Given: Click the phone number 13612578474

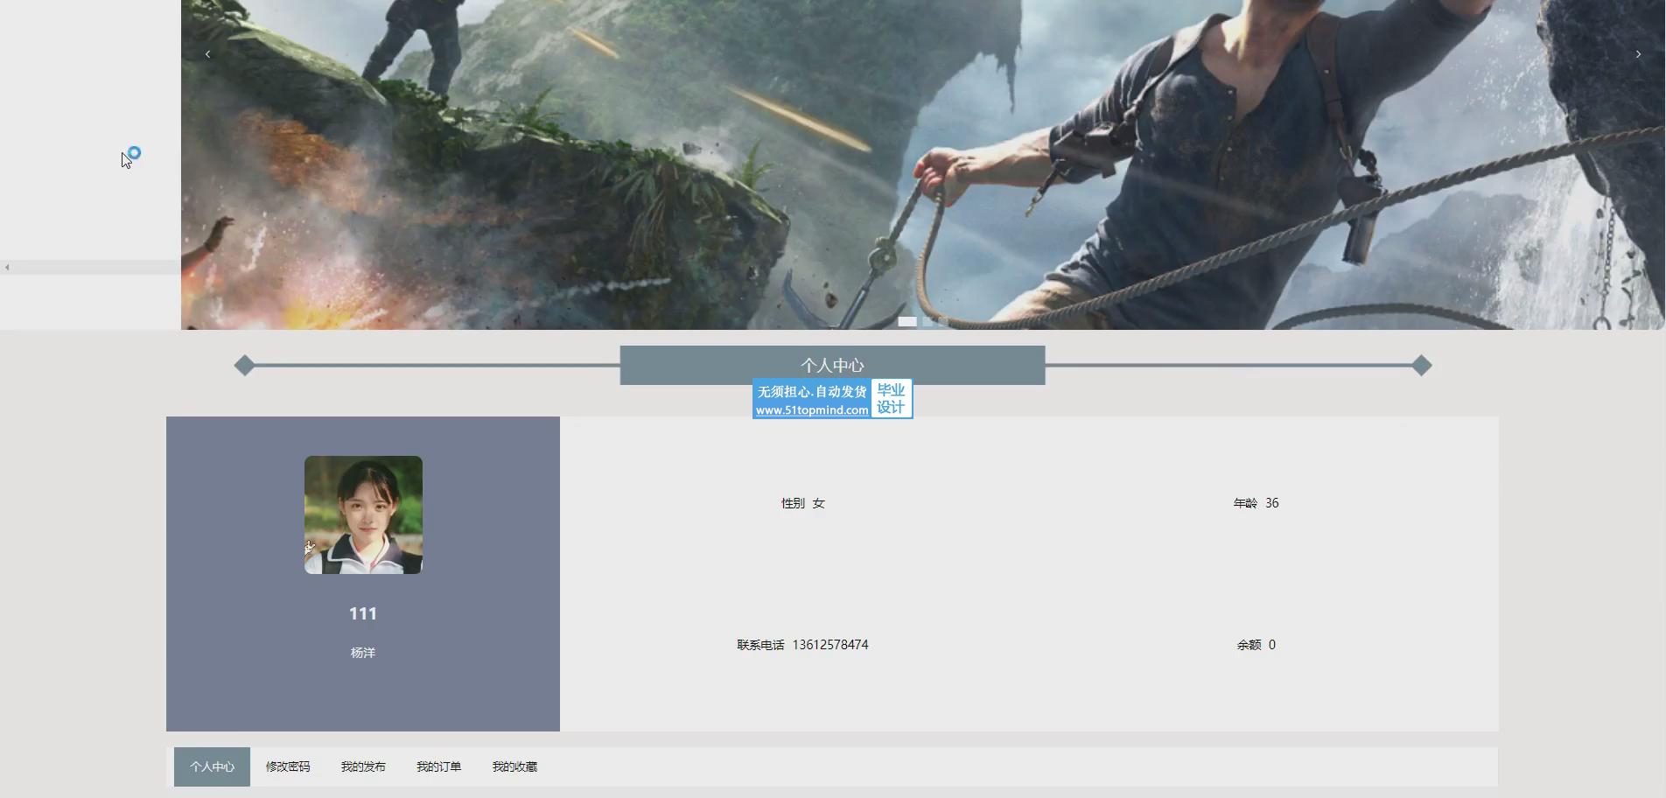Looking at the screenshot, I should click(830, 645).
